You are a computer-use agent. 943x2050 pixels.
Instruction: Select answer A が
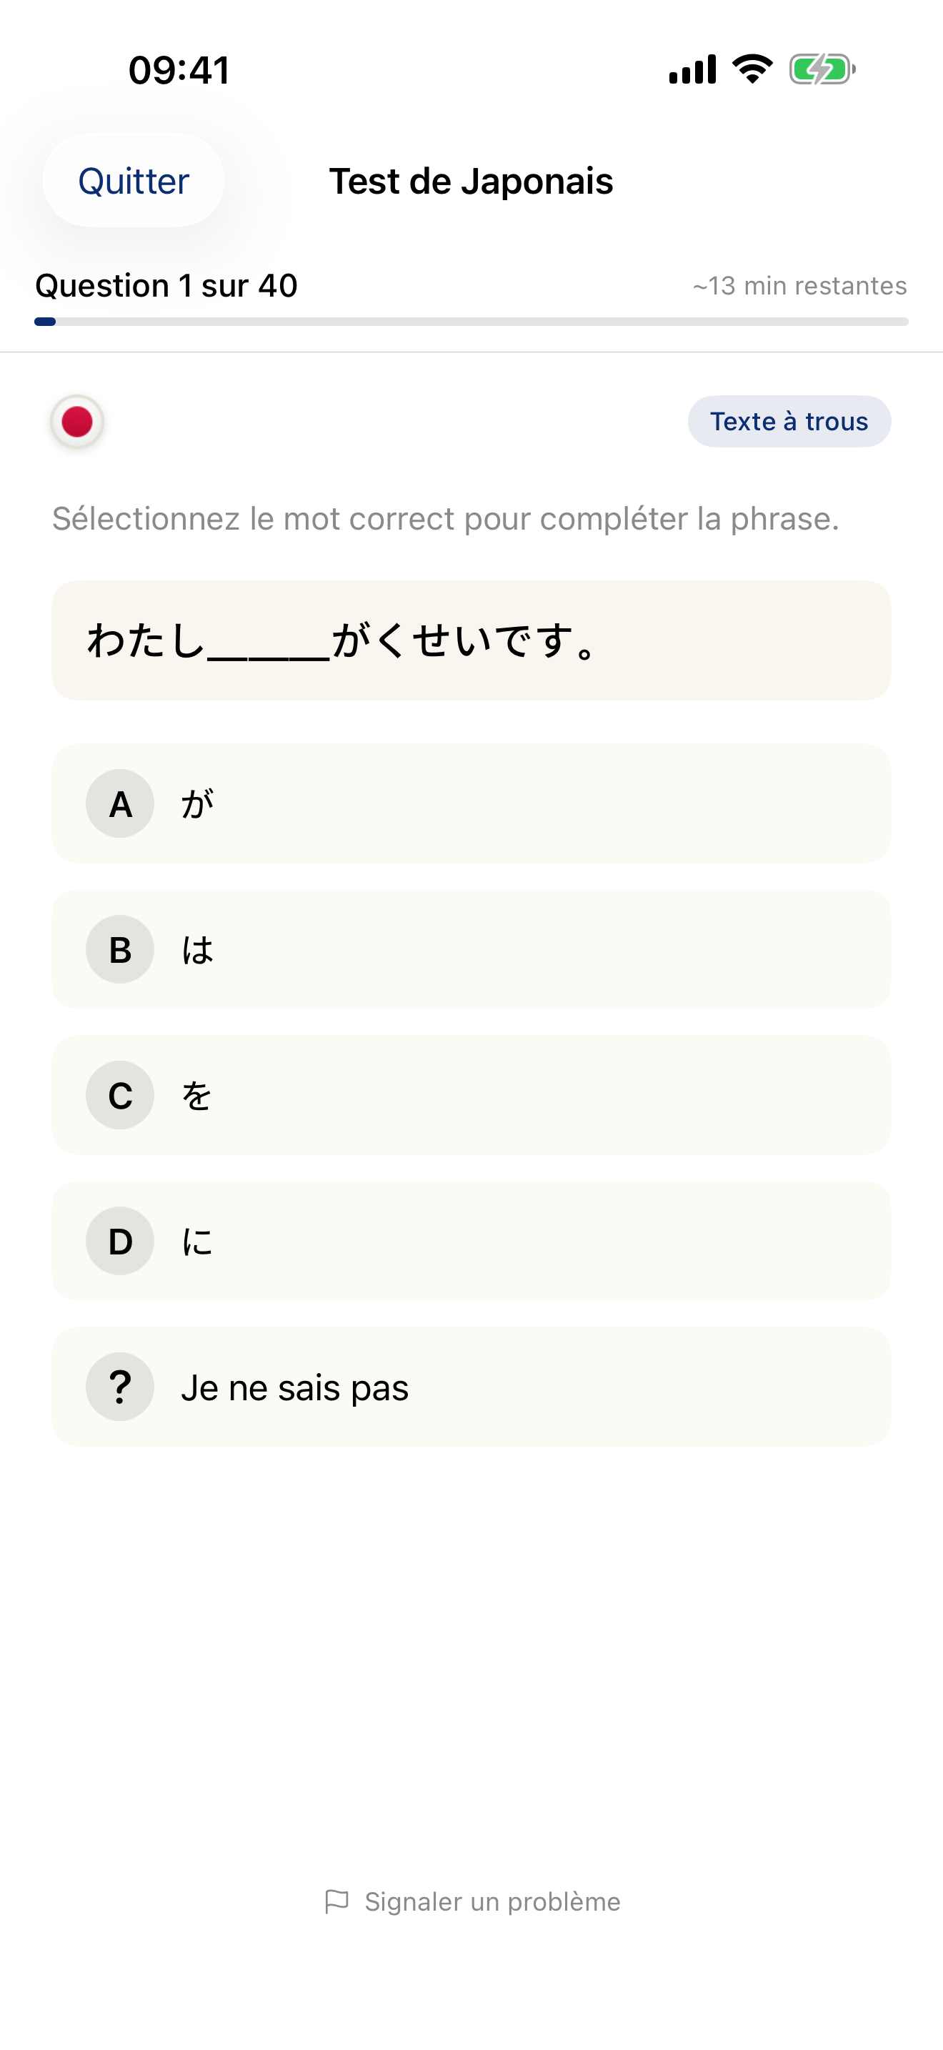point(471,803)
